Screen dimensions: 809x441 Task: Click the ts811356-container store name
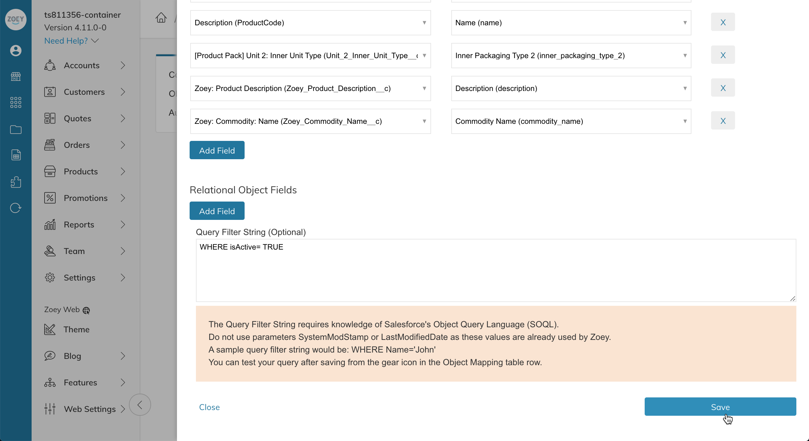tap(82, 15)
